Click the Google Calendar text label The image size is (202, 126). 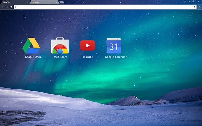pos(116,57)
